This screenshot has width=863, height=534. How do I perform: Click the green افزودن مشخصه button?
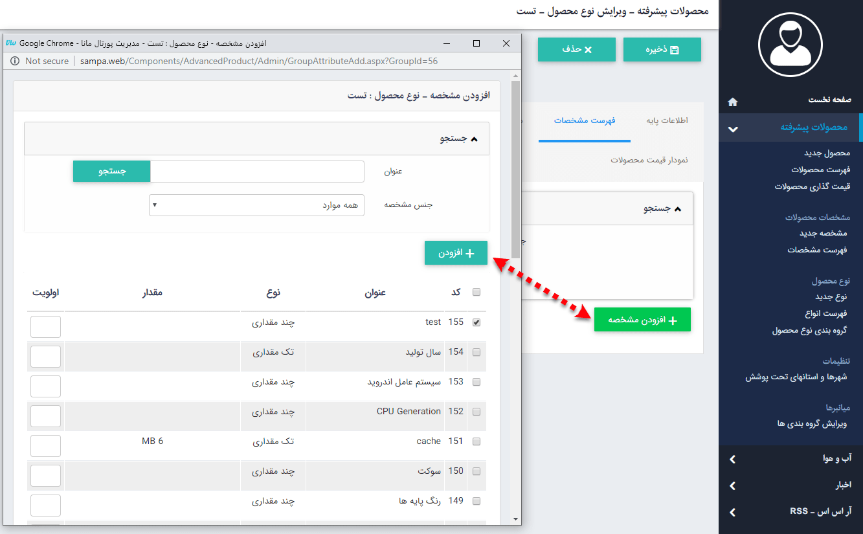click(x=642, y=320)
